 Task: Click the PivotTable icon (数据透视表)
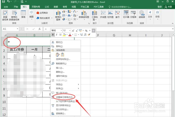5,15
